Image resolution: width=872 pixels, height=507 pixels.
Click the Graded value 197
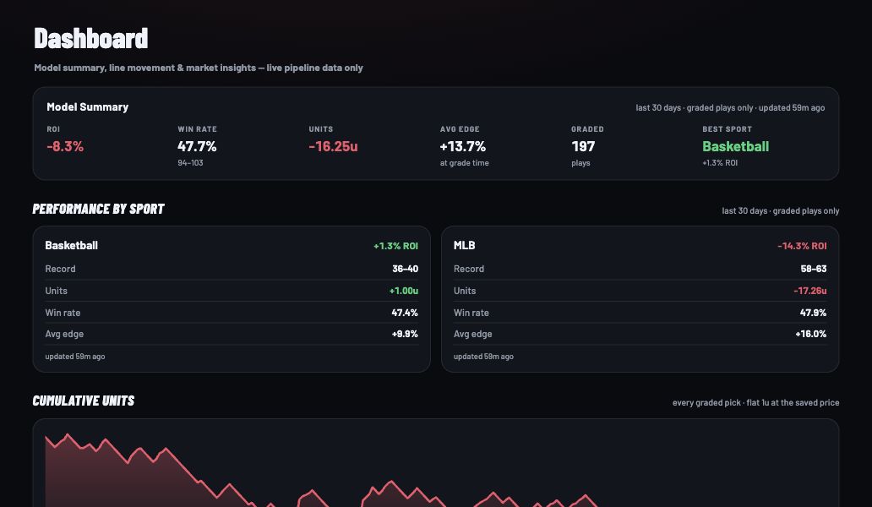tap(583, 146)
